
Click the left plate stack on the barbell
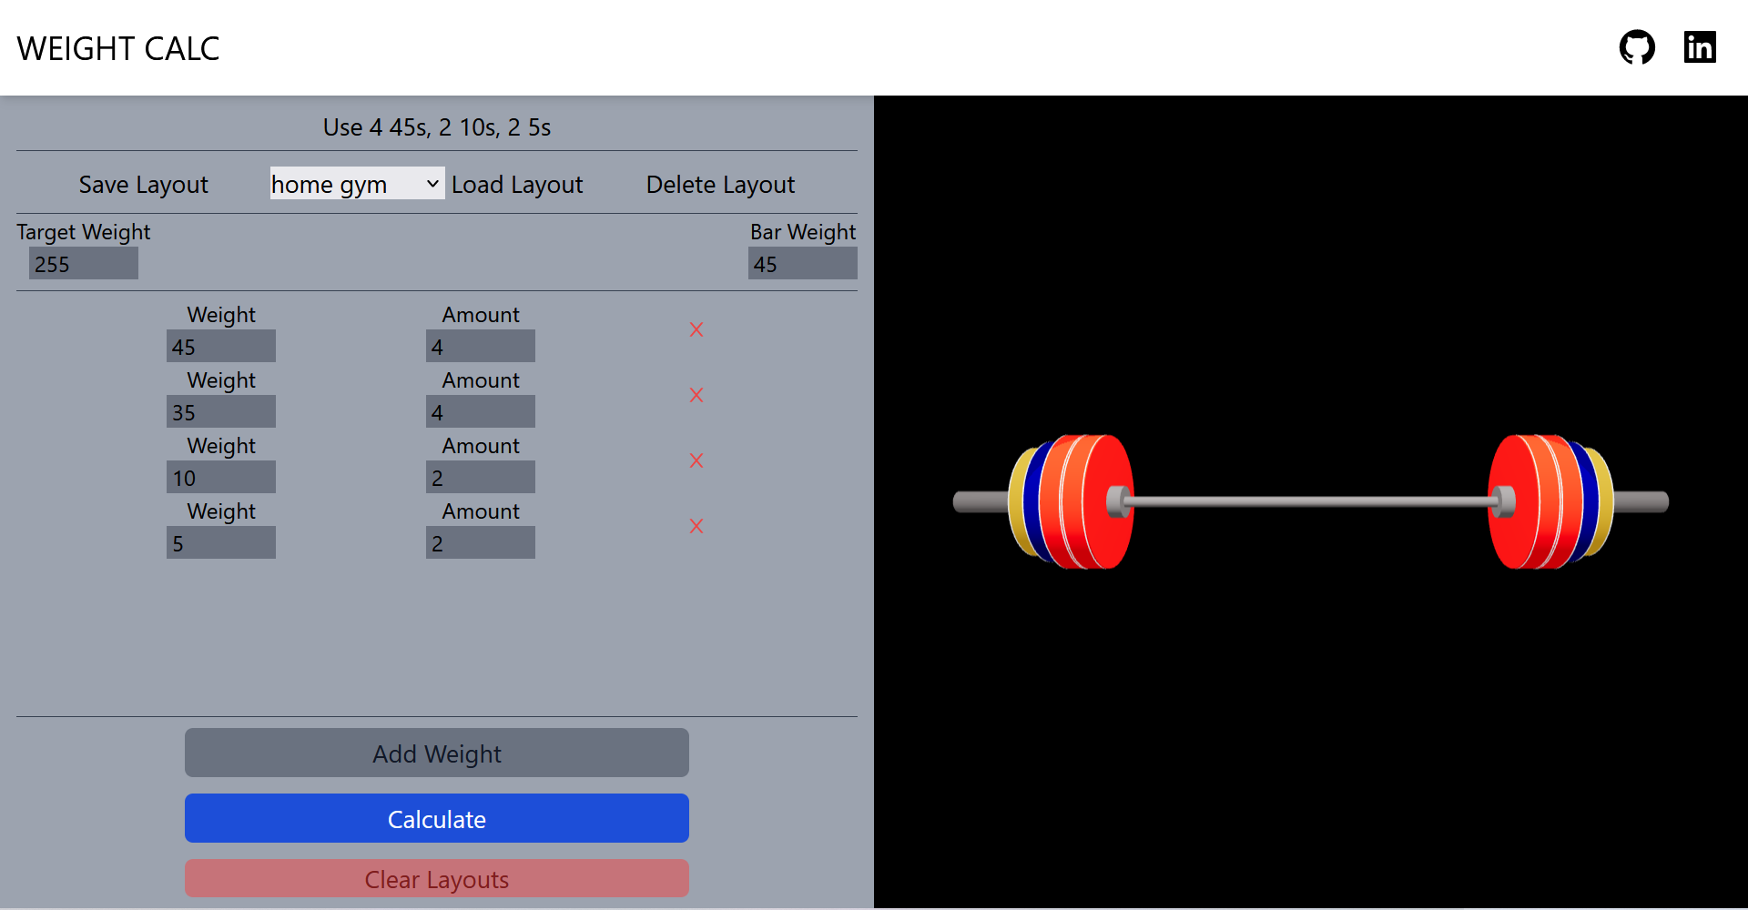pyautogui.click(x=1072, y=501)
